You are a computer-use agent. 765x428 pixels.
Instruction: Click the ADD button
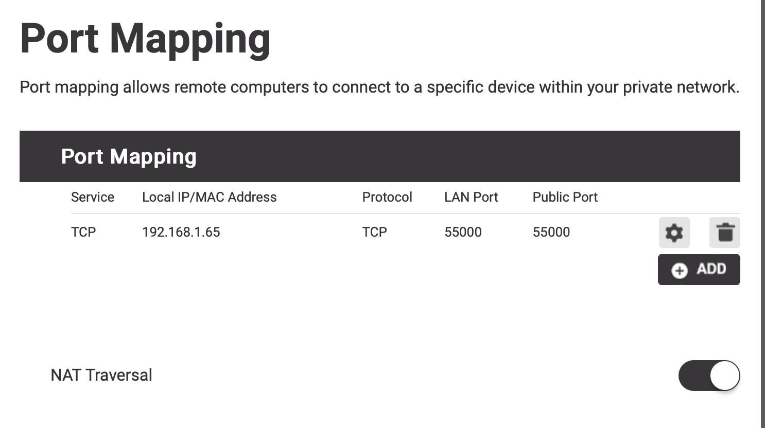tap(699, 270)
